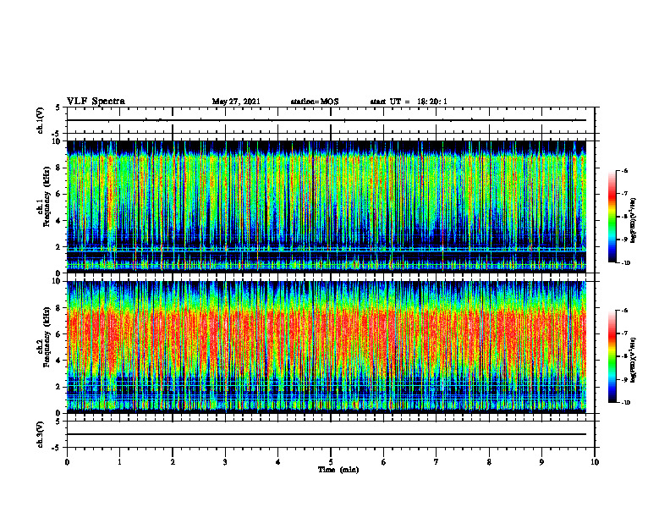Select the "start UT = 18:20:1" label
The image size is (670, 518).
[409, 102]
